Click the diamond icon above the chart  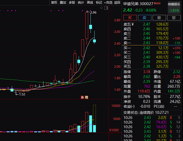click(x=101, y=8)
